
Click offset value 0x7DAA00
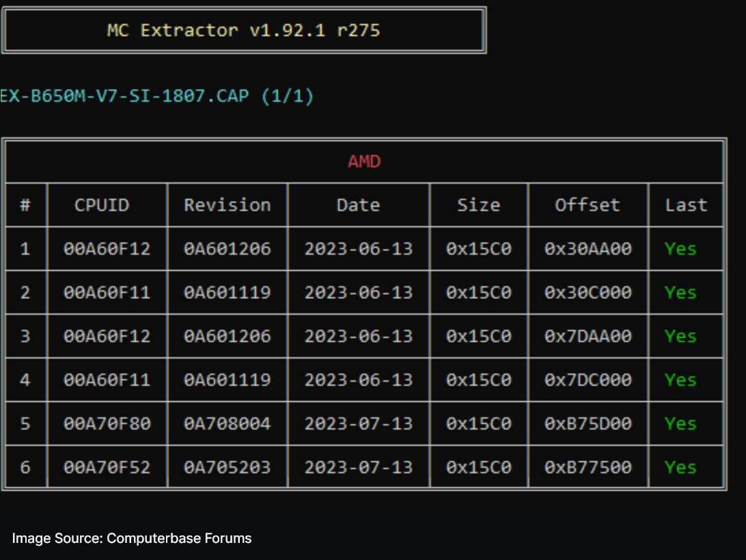(x=588, y=337)
